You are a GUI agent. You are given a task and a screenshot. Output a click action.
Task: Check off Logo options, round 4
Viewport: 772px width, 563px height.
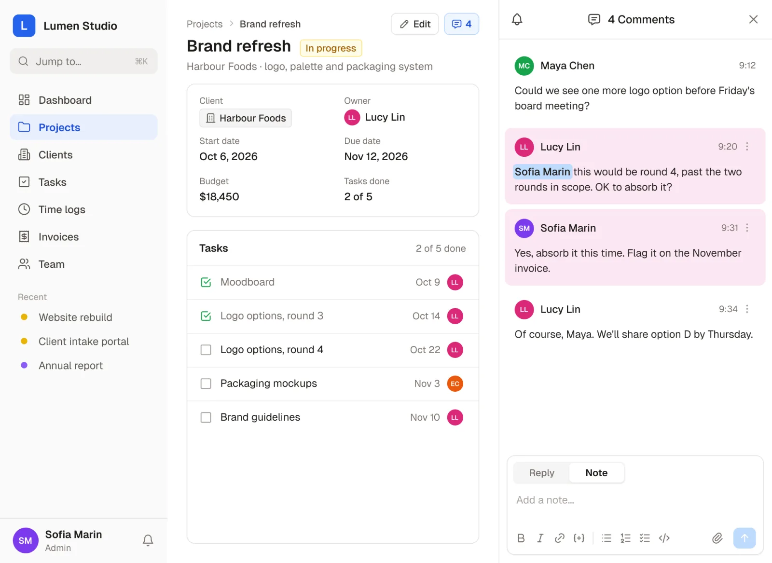click(x=206, y=350)
